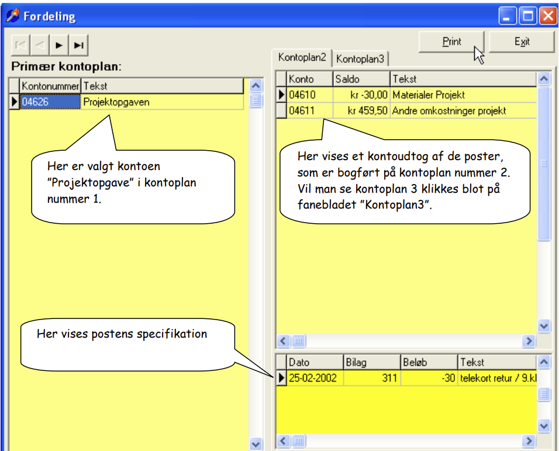This screenshot has height=451, width=559.
Task: Click Kontoplan2 grid vertical scrollbar thumb
Action: (544, 164)
